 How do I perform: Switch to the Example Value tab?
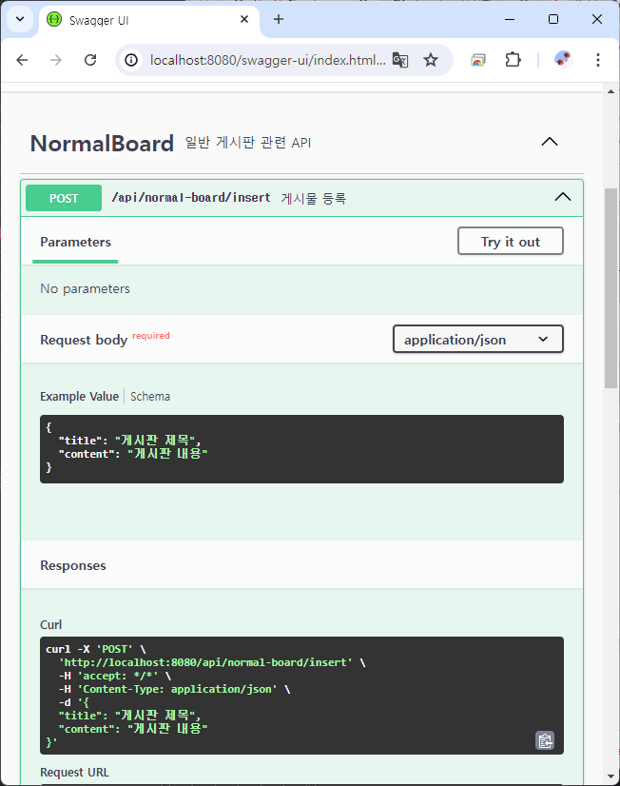[x=79, y=396]
